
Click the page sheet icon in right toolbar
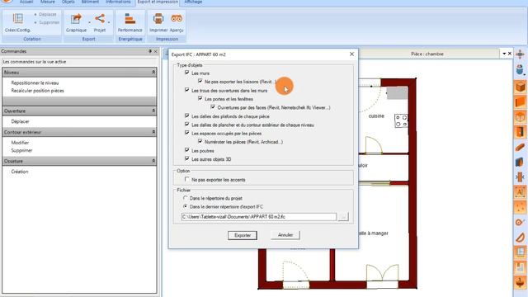click(520, 267)
